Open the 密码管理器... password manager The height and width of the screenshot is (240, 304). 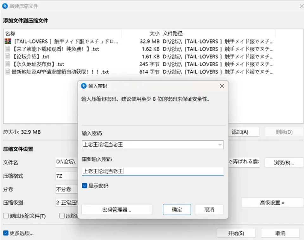(x=117, y=209)
